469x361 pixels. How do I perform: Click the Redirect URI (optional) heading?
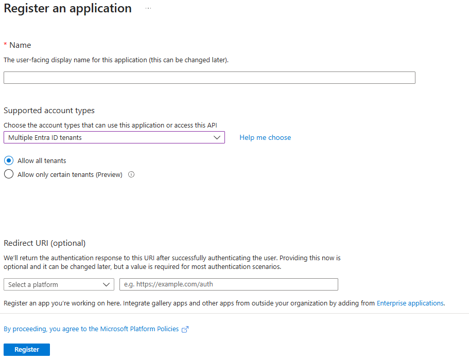click(x=45, y=243)
